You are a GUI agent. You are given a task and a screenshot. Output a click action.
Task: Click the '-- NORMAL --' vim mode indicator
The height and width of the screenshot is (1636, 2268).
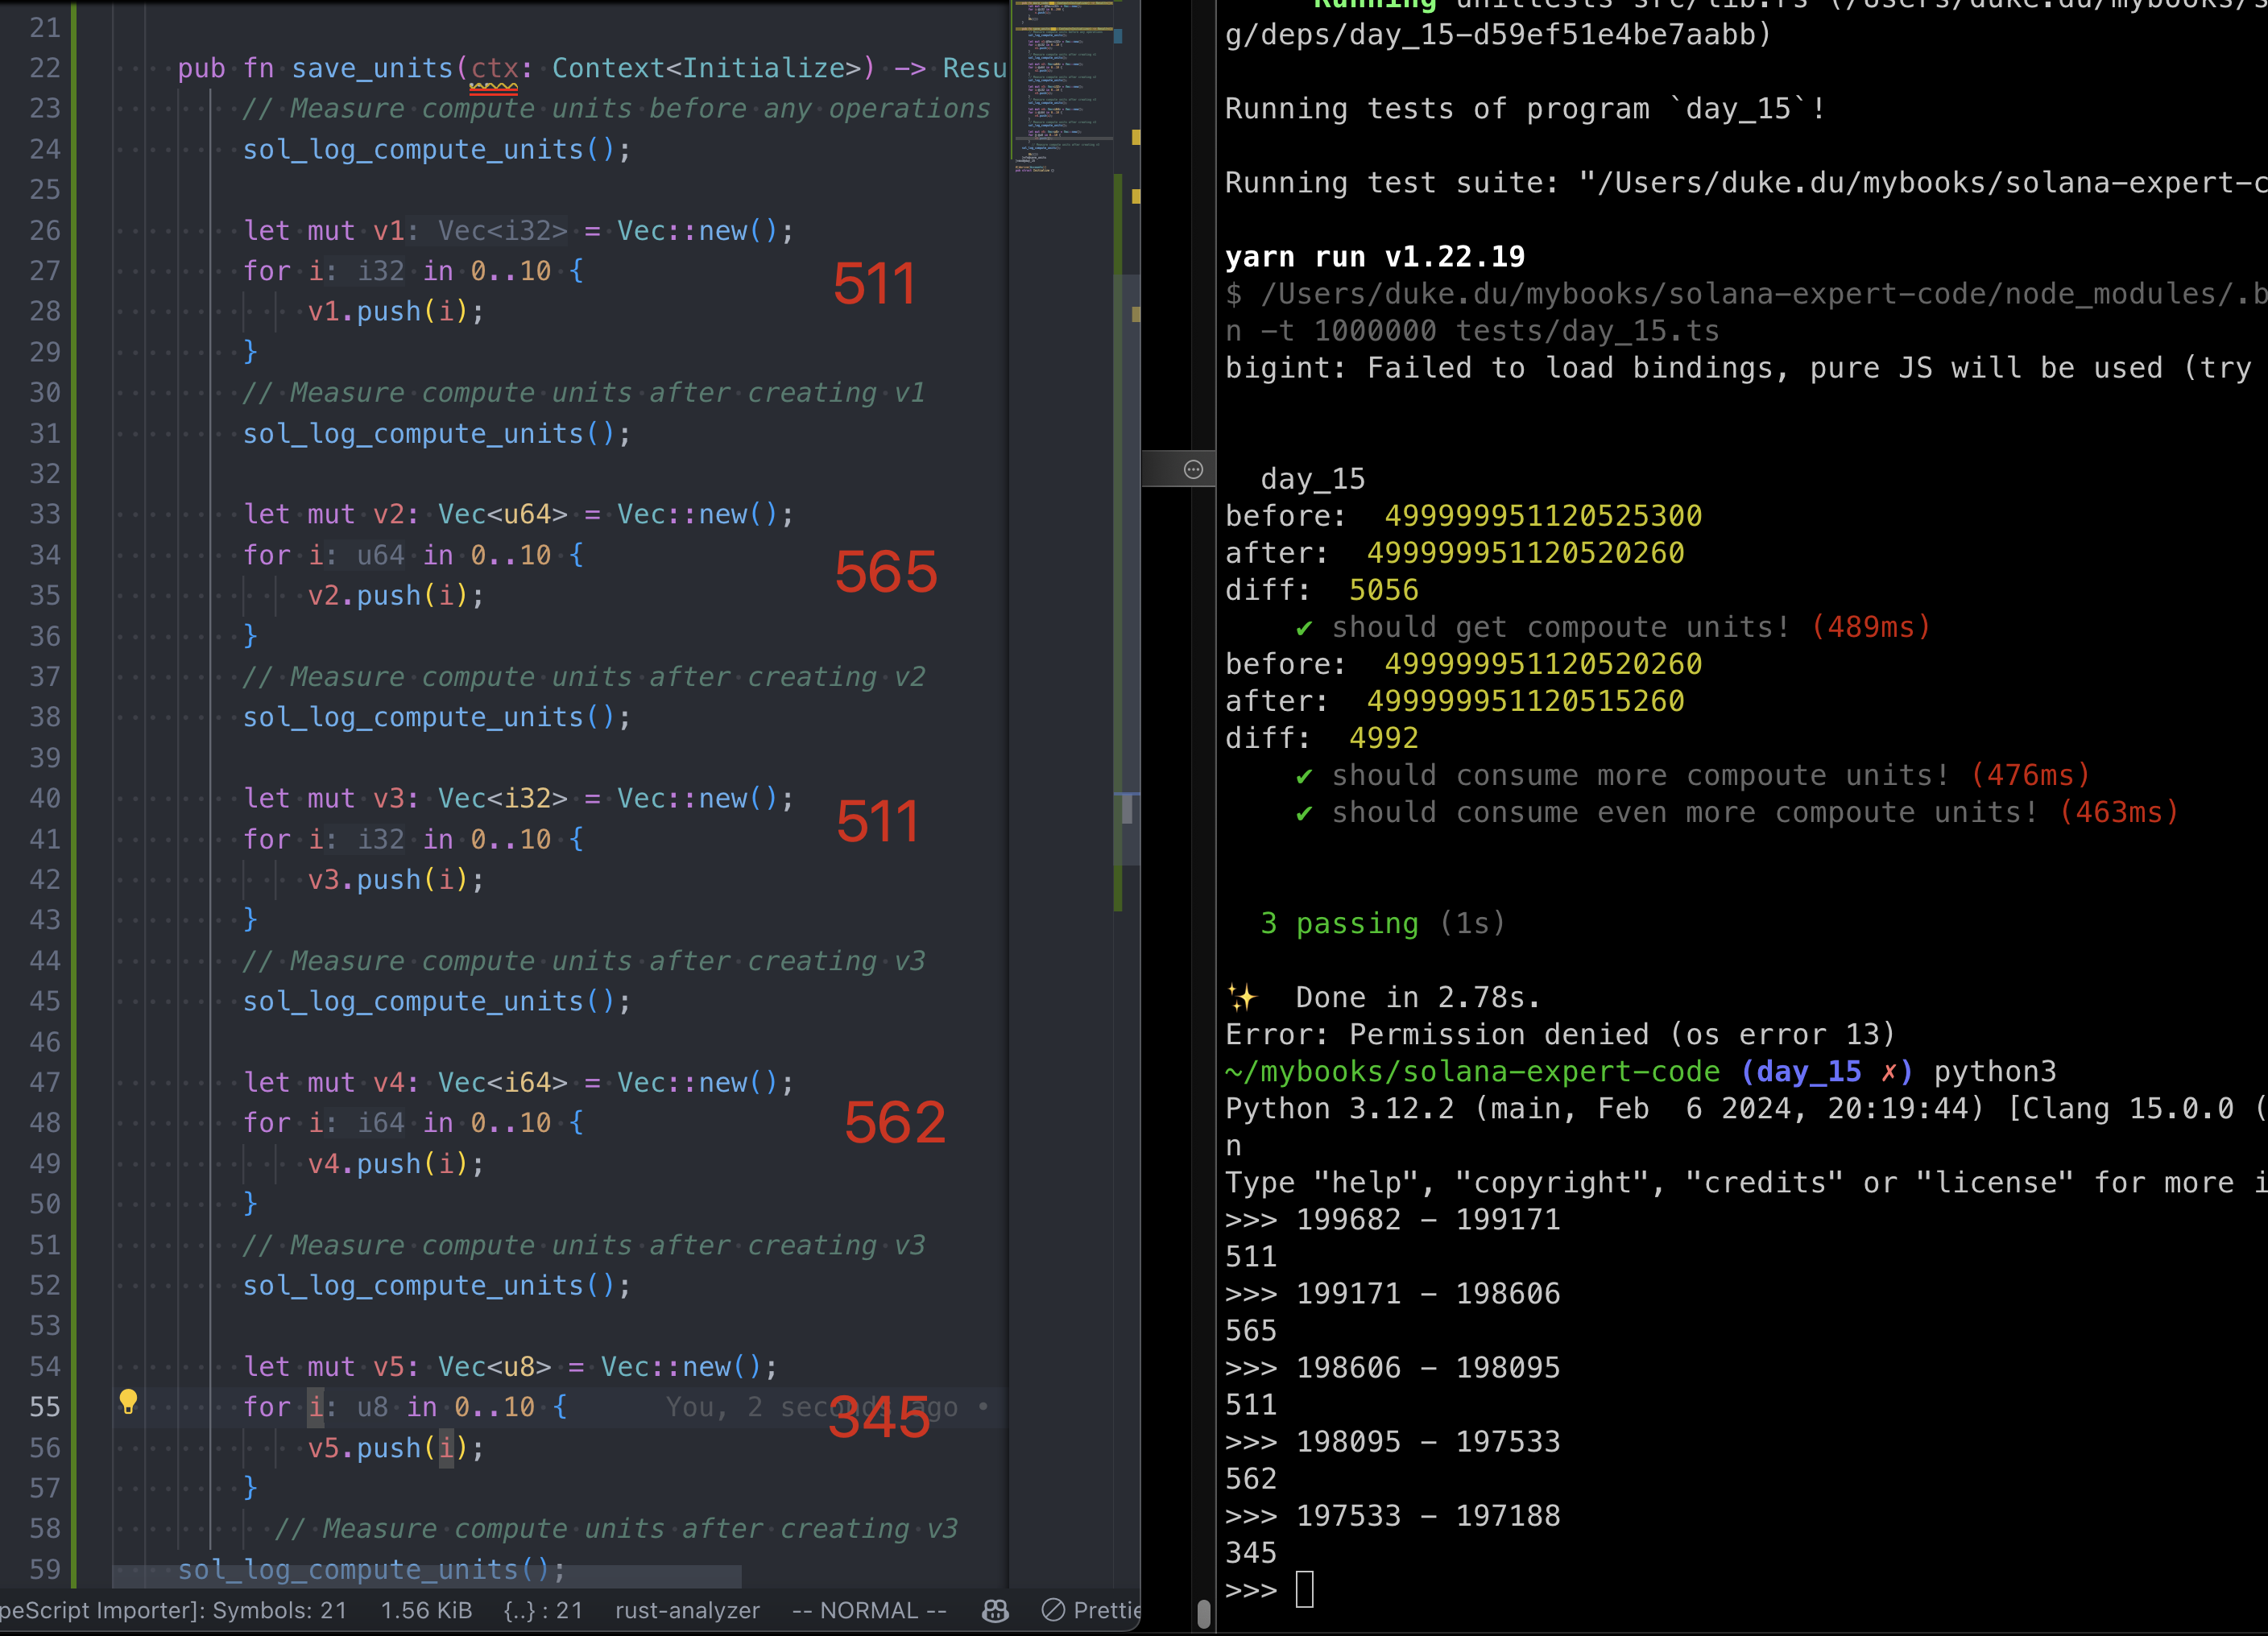869,1610
